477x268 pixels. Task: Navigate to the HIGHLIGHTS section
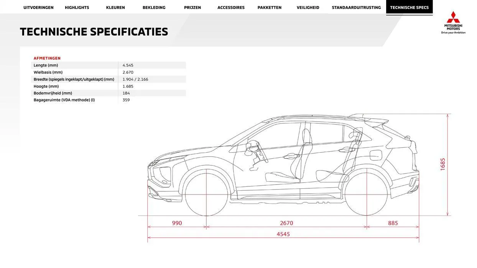pyautogui.click(x=77, y=7)
